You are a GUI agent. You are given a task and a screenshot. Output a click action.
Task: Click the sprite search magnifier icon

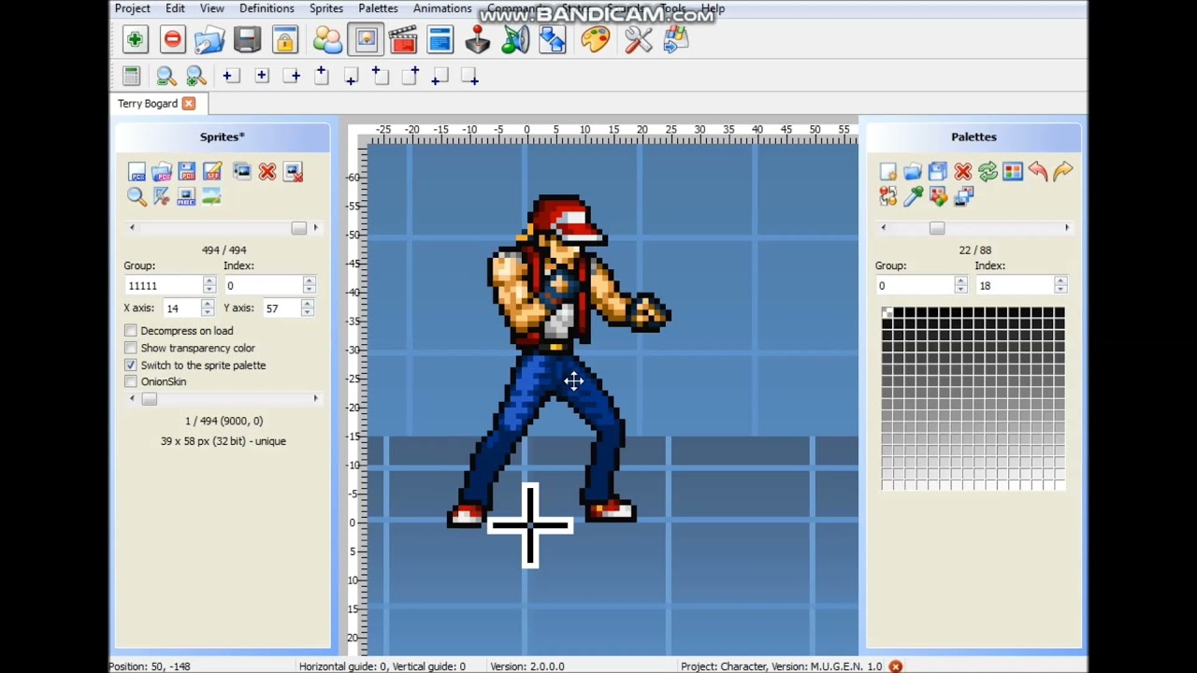coord(137,195)
